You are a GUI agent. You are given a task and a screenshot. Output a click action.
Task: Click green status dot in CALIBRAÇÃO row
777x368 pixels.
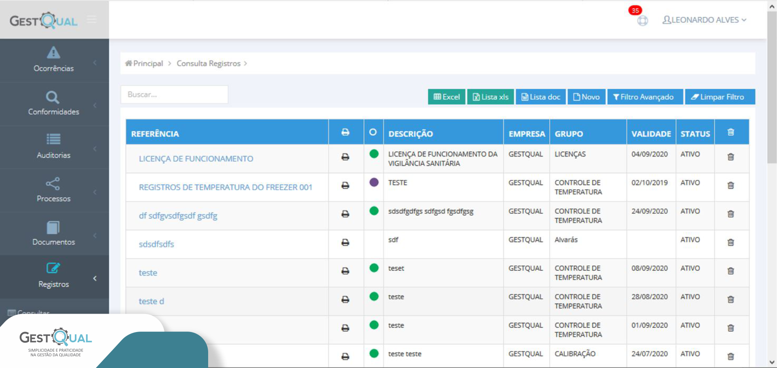[x=374, y=353]
